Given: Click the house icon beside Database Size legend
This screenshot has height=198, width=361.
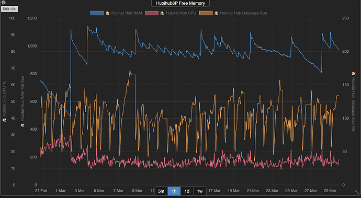Looking at the screenshot, I should tap(216, 13).
